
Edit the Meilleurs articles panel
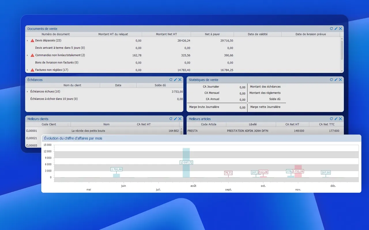[x=336, y=119]
